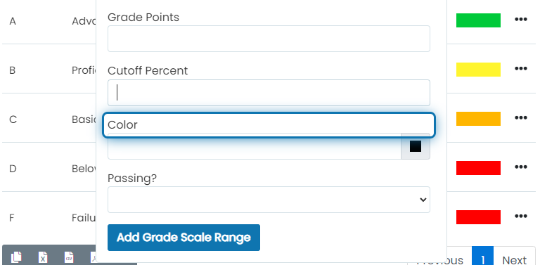Click the yellow color bar for grade B

click(478, 70)
